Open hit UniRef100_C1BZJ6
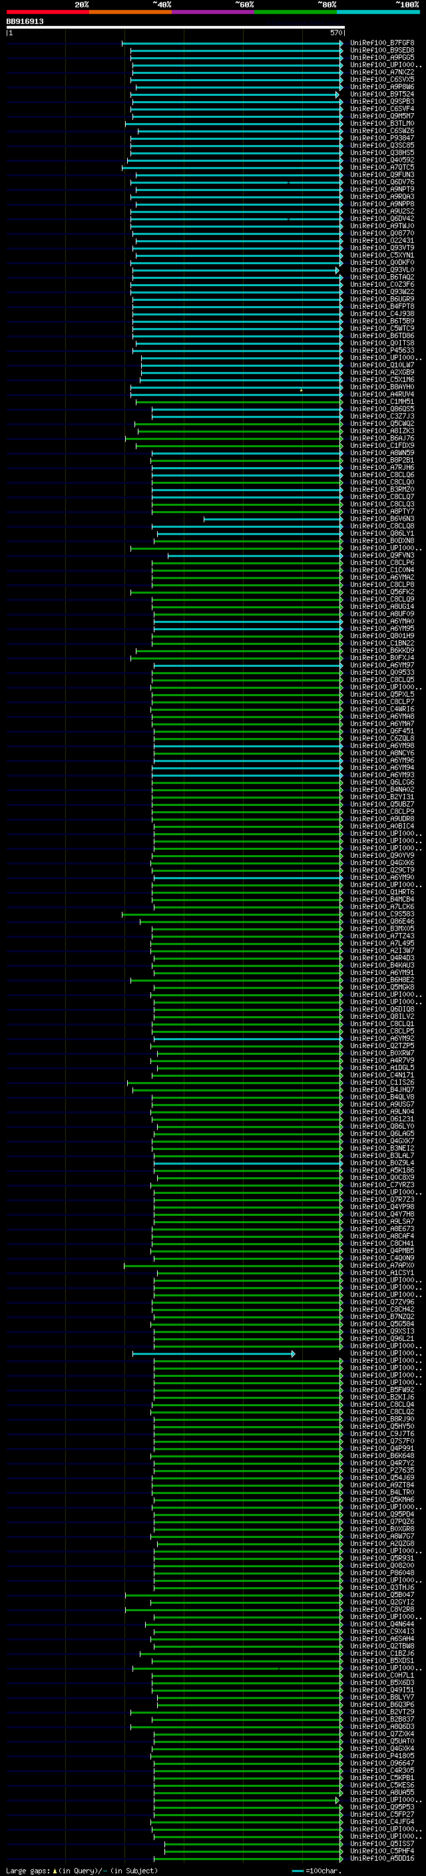The width and height of the screenshot is (426, 1876). [x=382, y=1653]
